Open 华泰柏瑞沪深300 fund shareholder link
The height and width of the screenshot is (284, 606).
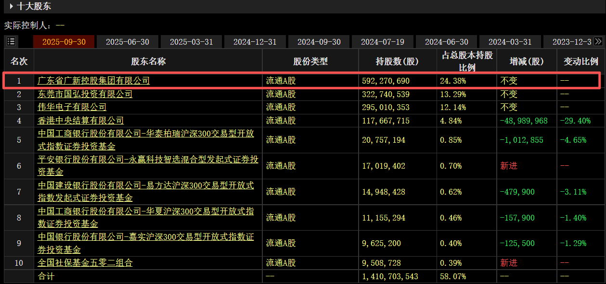[x=146, y=139]
